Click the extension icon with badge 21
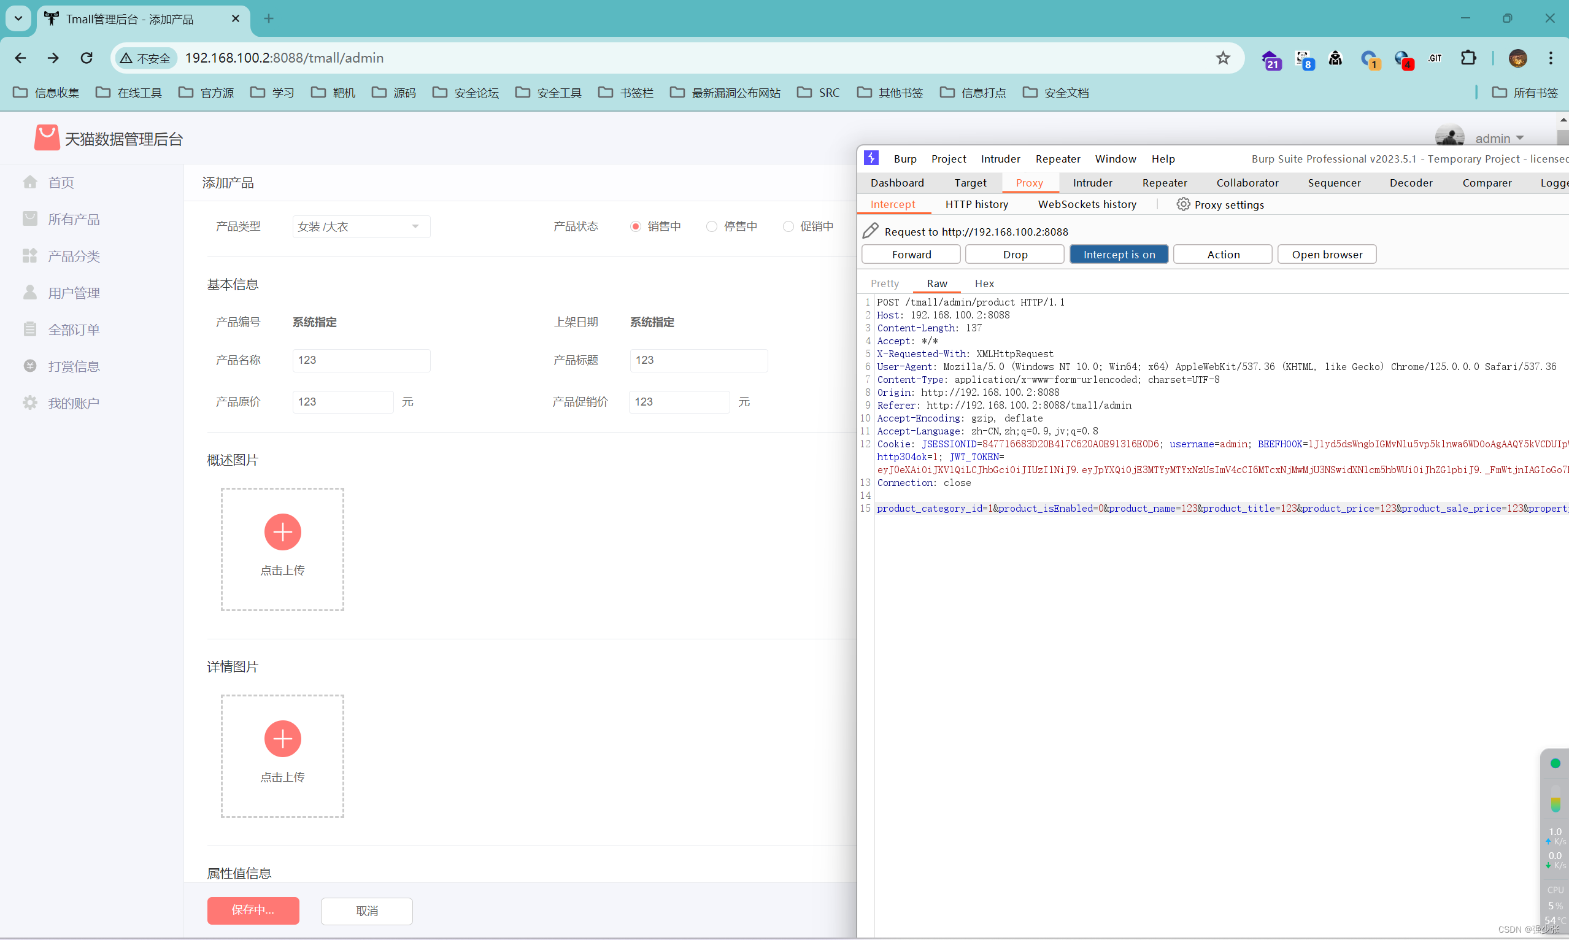This screenshot has width=1569, height=940. pyautogui.click(x=1271, y=60)
